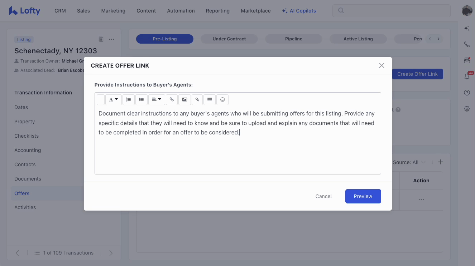This screenshot has width=475, height=266.
Task: Insert a horizontal rule in the editor
Action: click(x=210, y=100)
